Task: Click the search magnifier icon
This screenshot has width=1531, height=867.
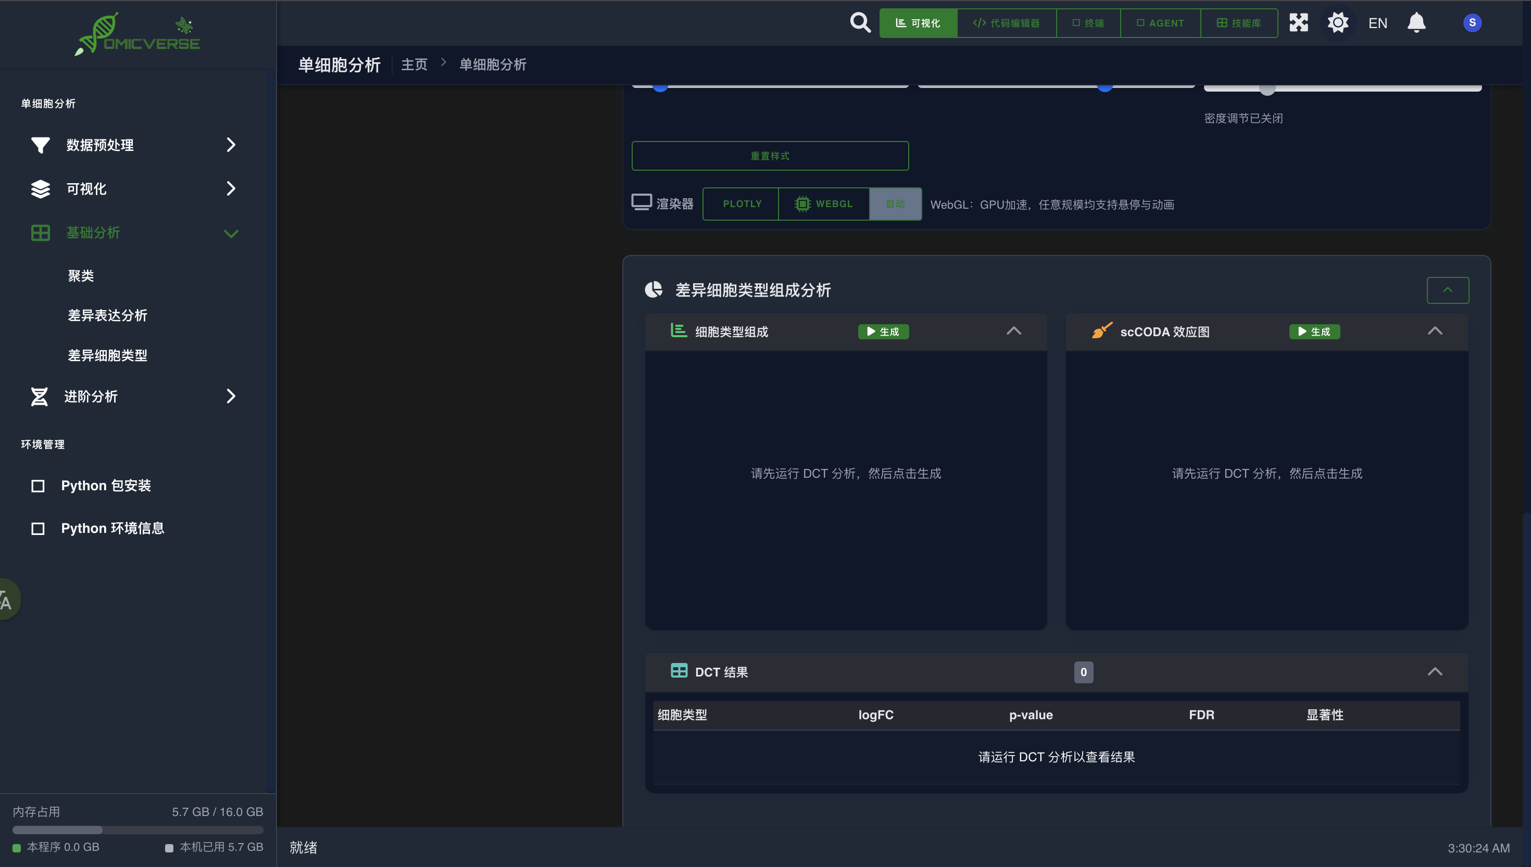Action: click(x=860, y=22)
